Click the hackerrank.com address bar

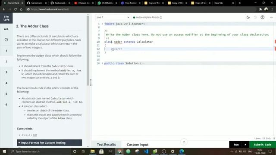(141, 9)
